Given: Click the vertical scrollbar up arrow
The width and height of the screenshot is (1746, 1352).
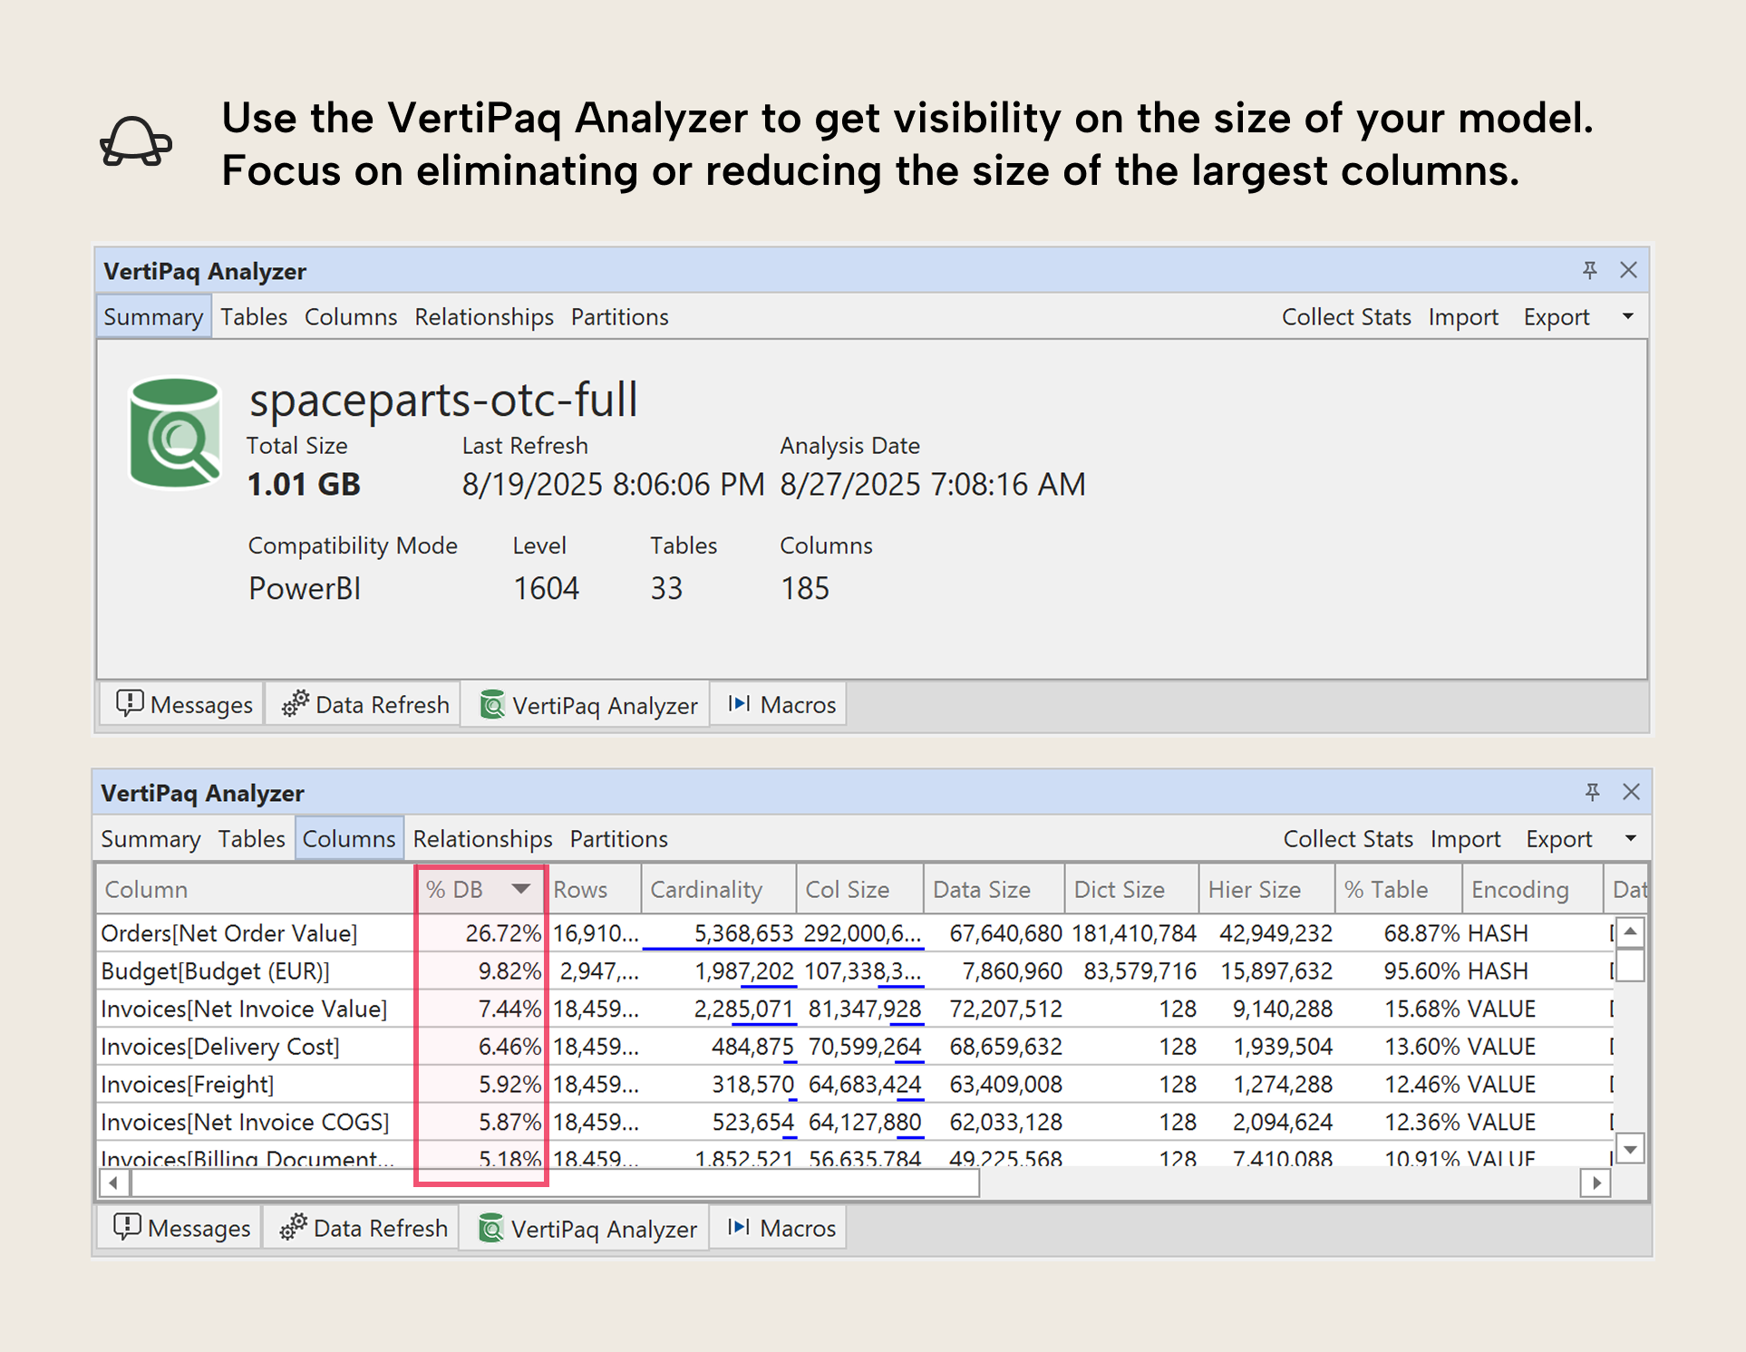Looking at the screenshot, I should pyautogui.click(x=1630, y=932).
